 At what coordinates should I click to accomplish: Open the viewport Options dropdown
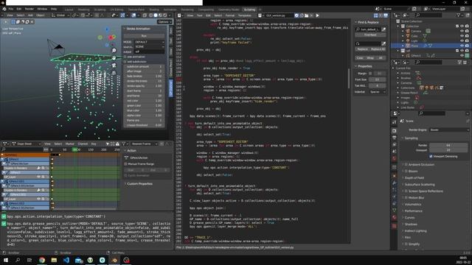pos(164,22)
